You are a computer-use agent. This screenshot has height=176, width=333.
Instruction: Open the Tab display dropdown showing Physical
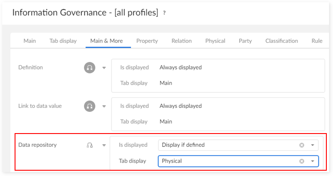[313, 161]
